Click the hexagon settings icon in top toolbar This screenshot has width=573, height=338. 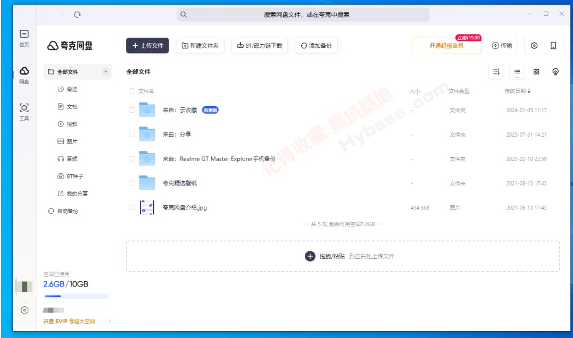[x=534, y=46]
